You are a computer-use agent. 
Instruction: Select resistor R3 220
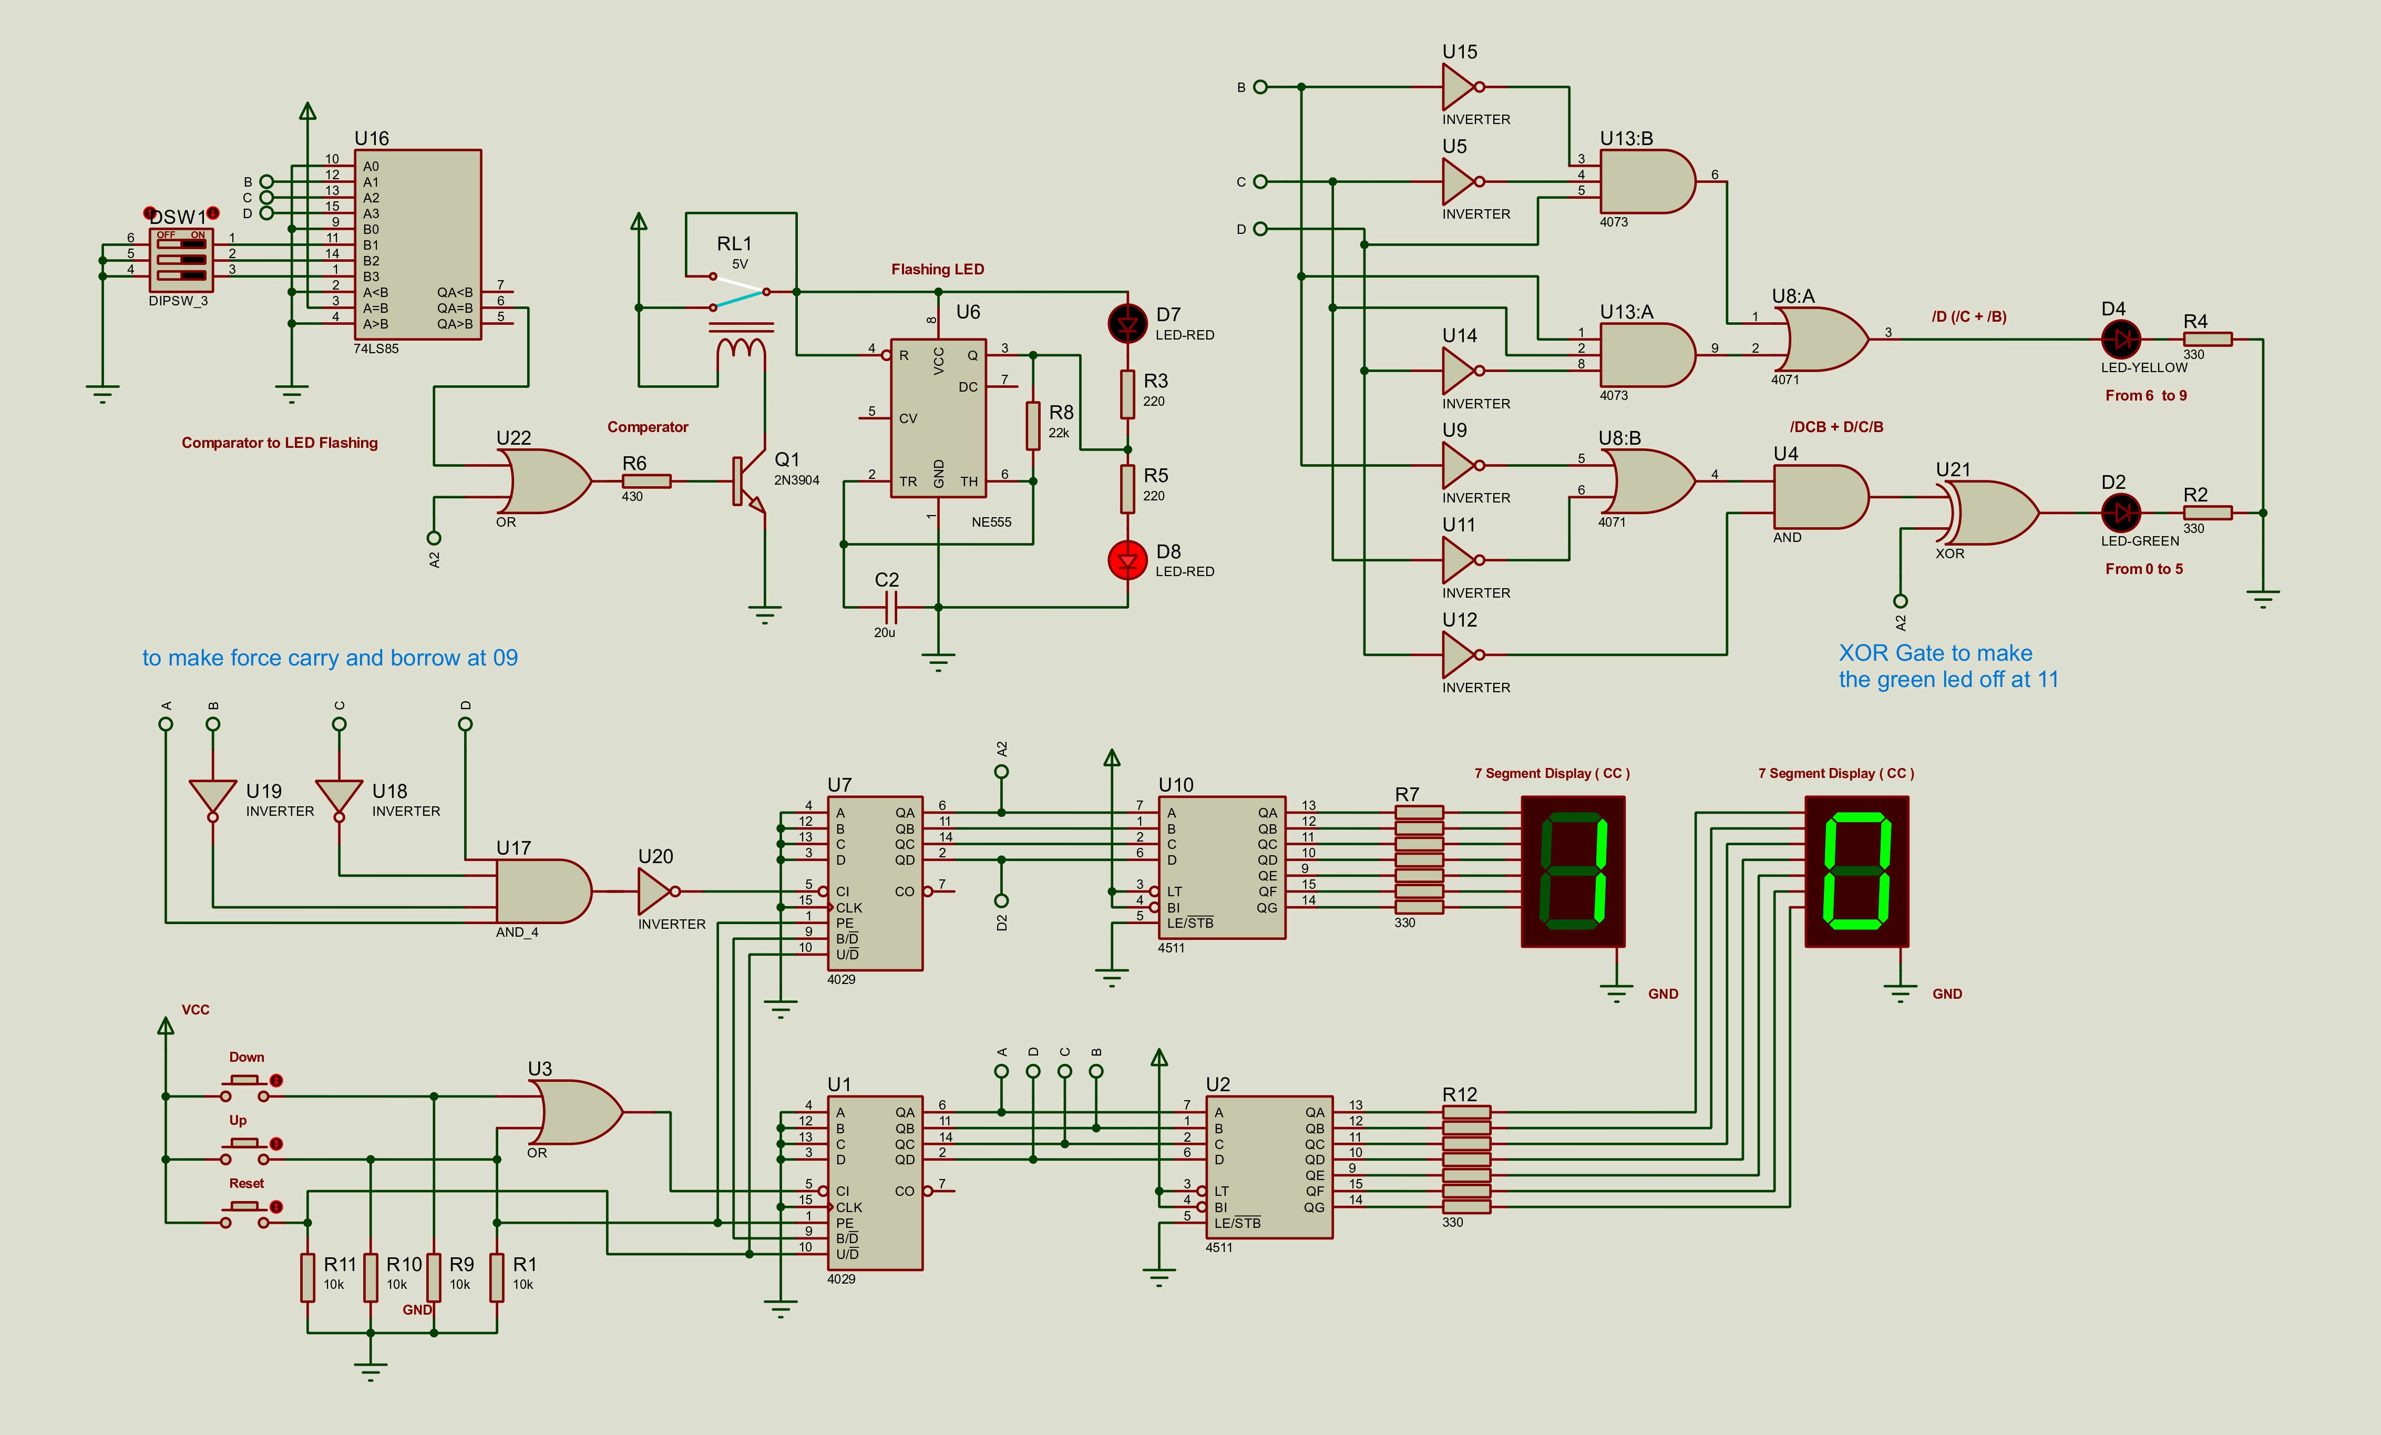click(x=1127, y=394)
